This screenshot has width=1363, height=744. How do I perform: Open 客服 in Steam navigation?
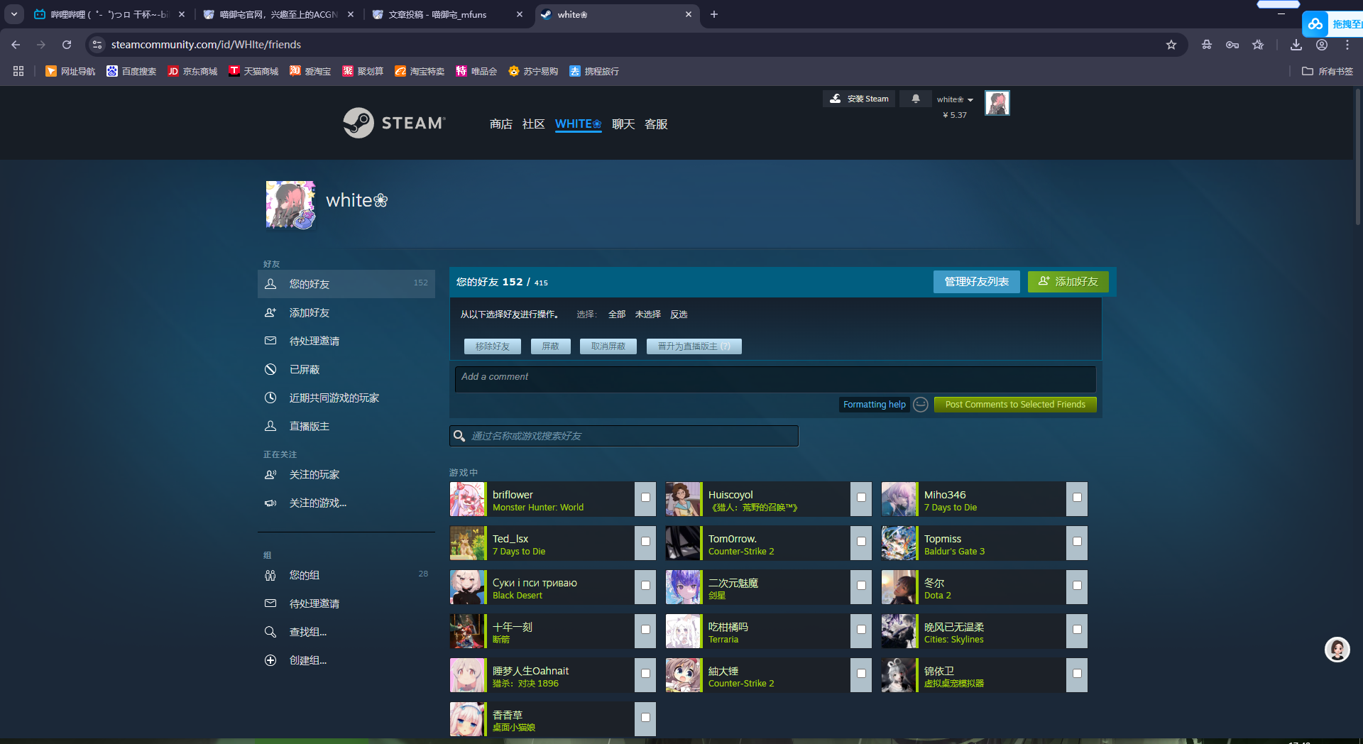click(x=656, y=124)
